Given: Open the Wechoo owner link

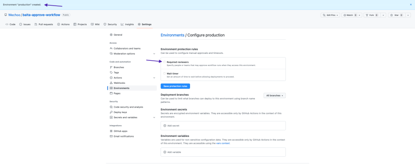Looking at the screenshot, I should pos(14,15).
